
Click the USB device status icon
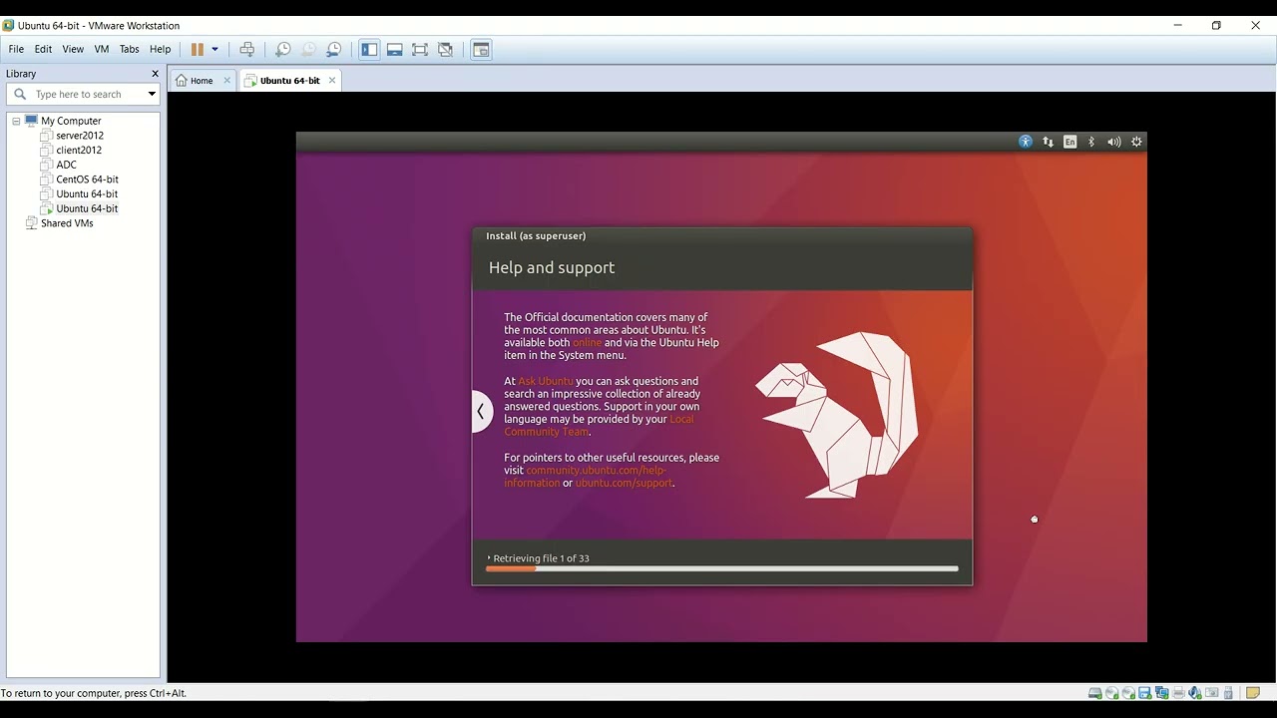tap(1228, 693)
